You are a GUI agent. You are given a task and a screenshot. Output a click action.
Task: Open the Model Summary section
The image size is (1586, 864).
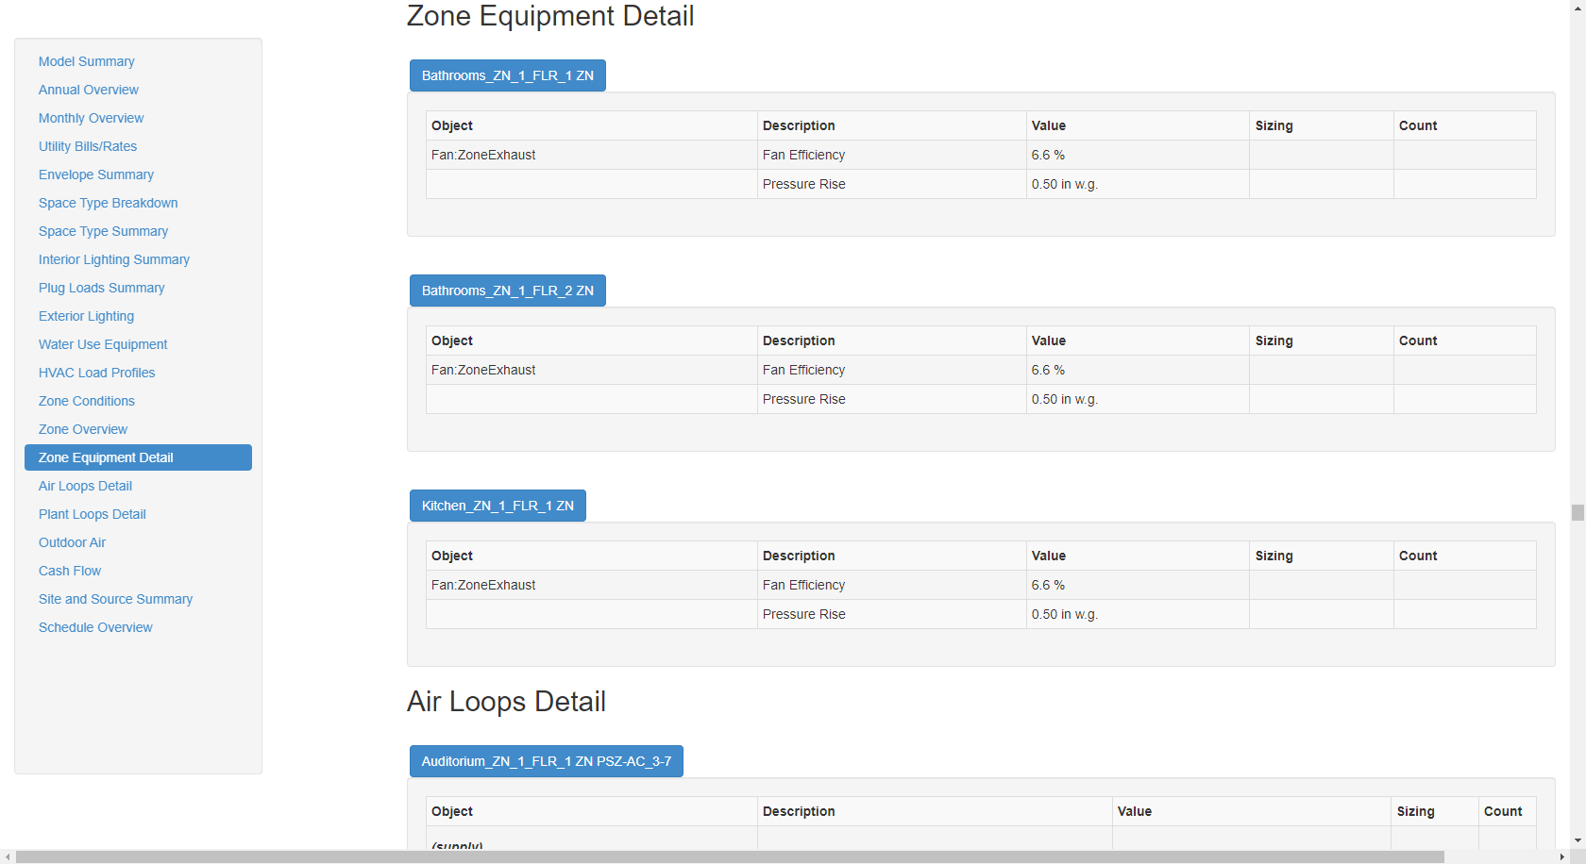(x=86, y=61)
